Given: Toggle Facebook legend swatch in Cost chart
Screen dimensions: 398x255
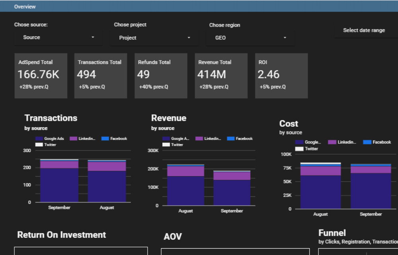Looking at the screenshot, I should pos(367,142).
